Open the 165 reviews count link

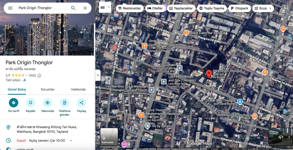tap(32, 75)
